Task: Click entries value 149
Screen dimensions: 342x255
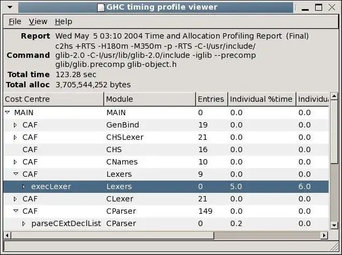Action: (x=205, y=211)
